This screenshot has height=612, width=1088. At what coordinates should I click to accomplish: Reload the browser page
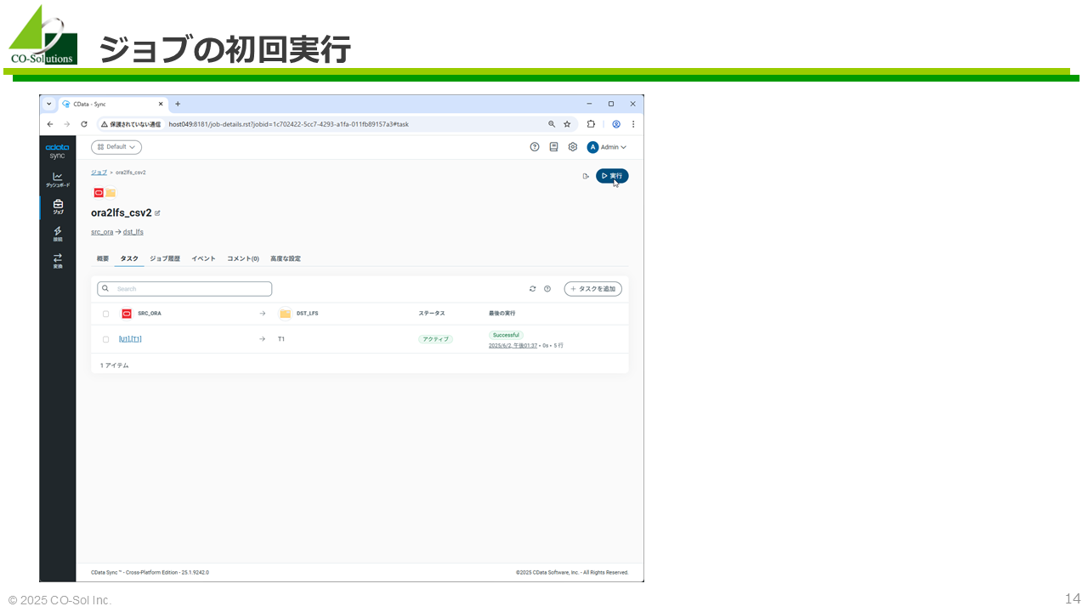coord(83,124)
